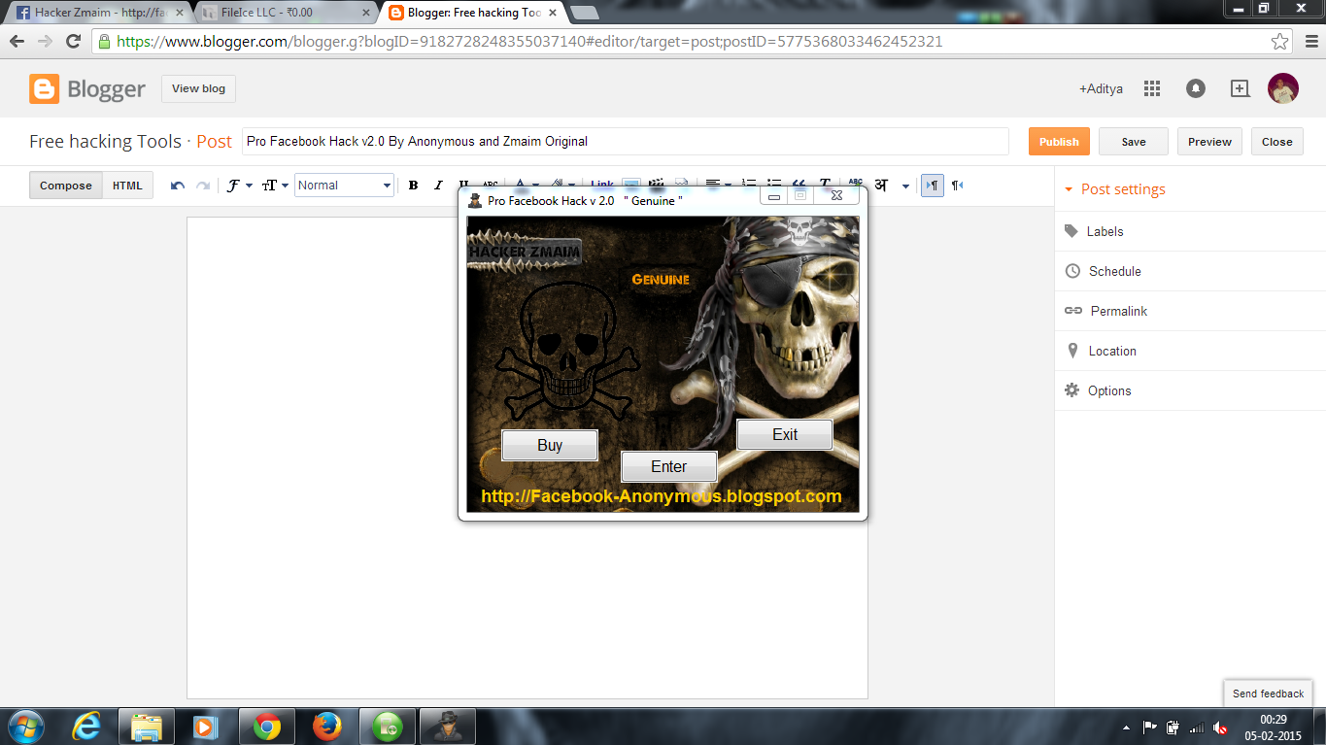The height and width of the screenshot is (745, 1326).
Task: Select the Blogger Free hacking Tools tab
Action: click(x=471, y=13)
